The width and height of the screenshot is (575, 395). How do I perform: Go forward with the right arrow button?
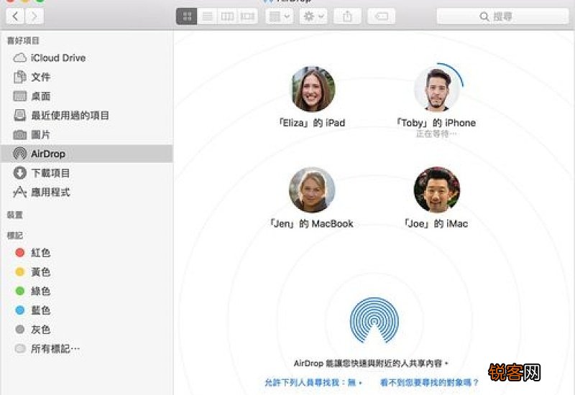(34, 17)
